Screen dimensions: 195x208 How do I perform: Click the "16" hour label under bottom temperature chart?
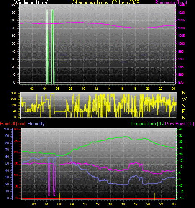(x=123, y=204)
